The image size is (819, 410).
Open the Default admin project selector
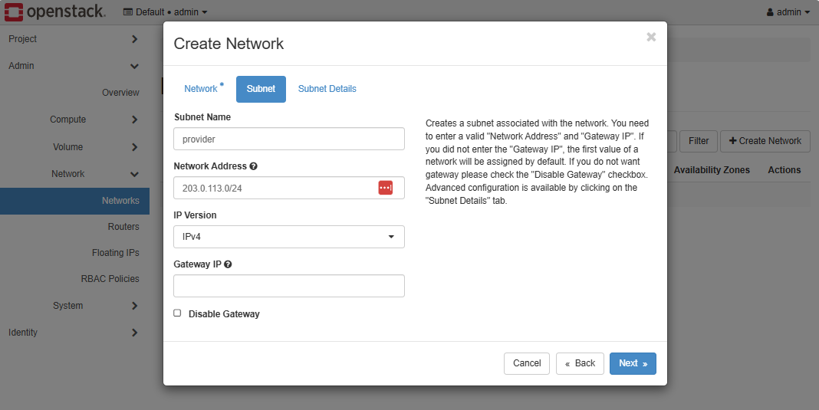165,12
